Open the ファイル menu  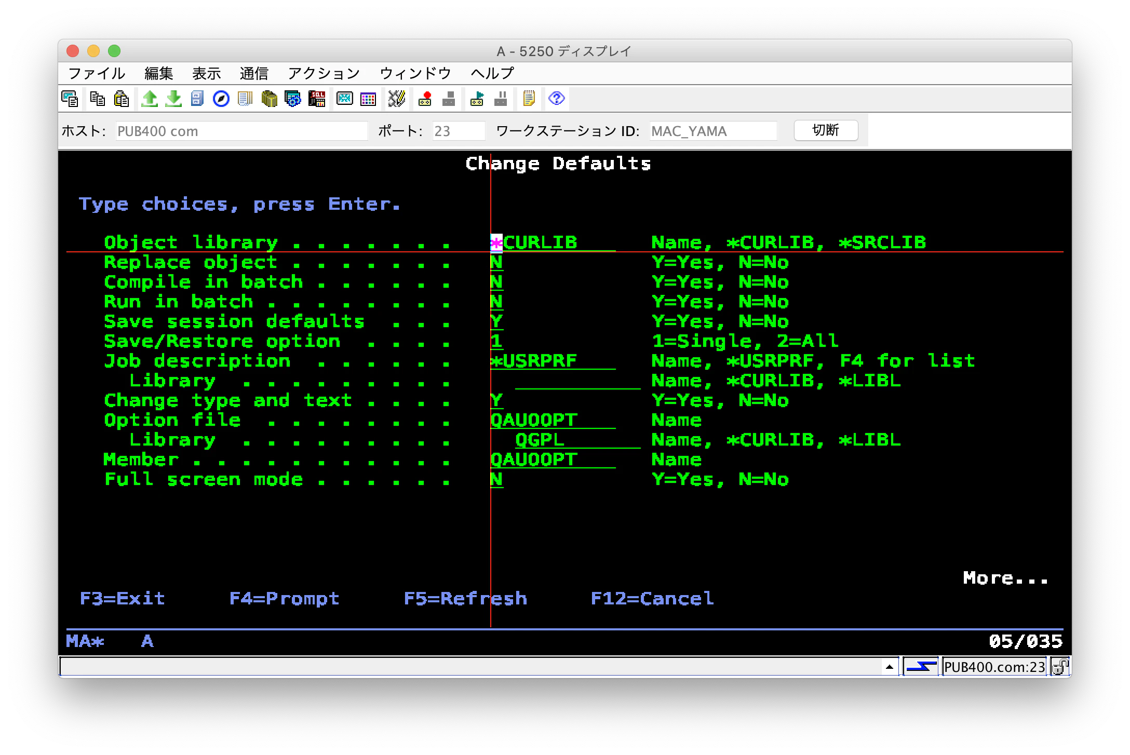[97, 73]
